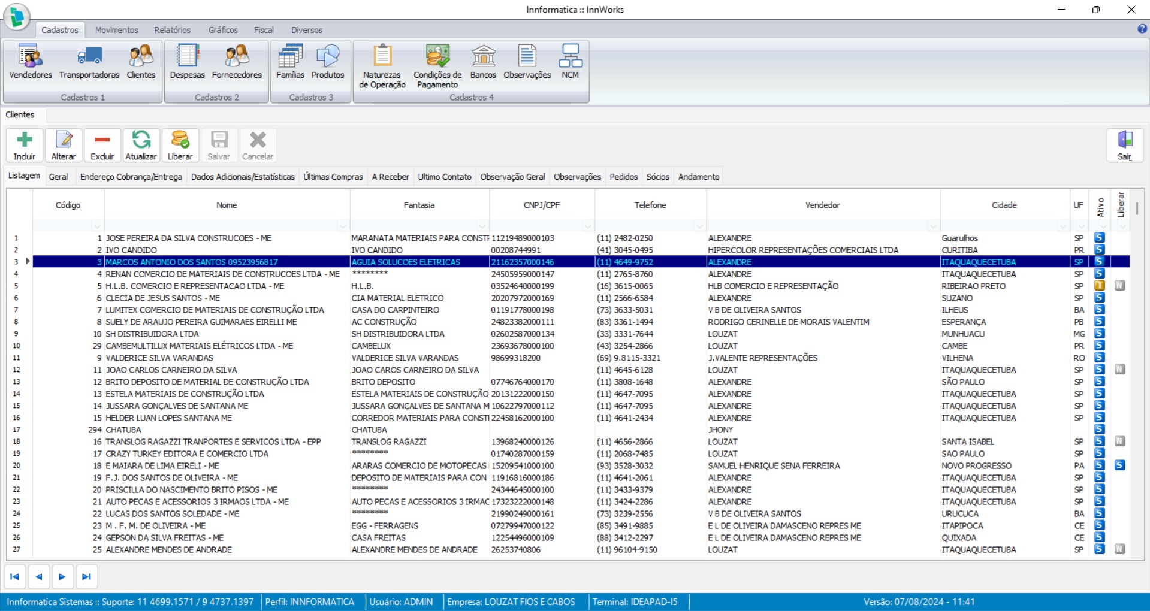Toggle Ativo flag for IVO CANDIDO row
1150x611 pixels.
click(x=1100, y=250)
